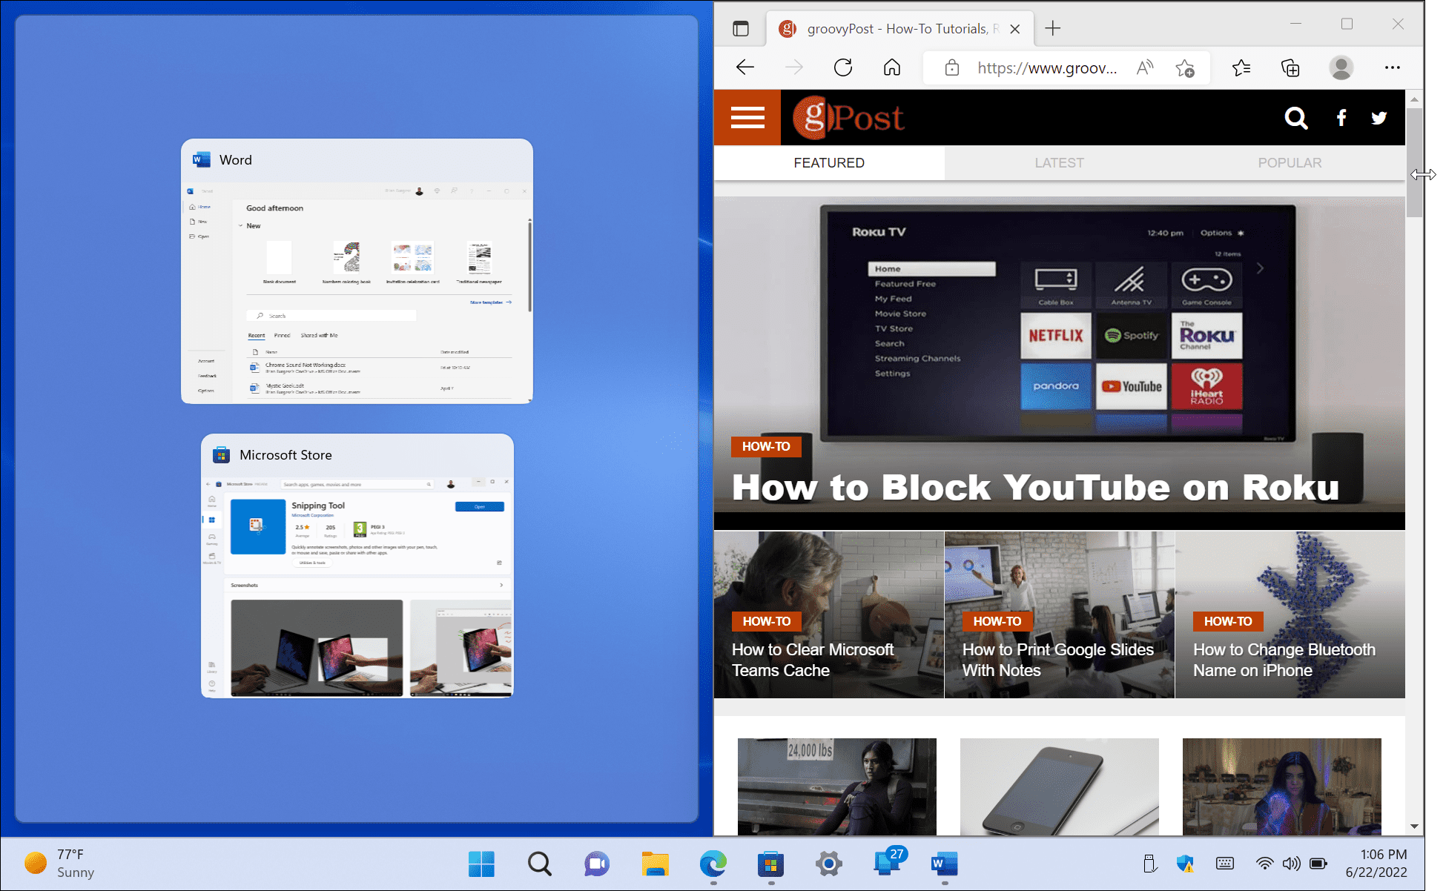Open Read Aloud icon in address bar

tap(1145, 67)
